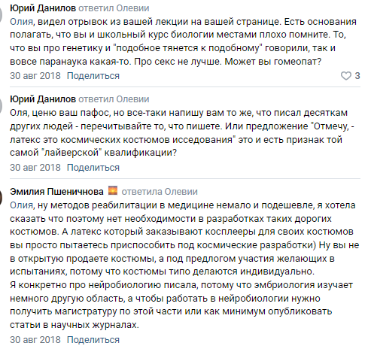Click 'ответила Олевии' in Эмилия's comment
This screenshot has height=349, width=371.
coord(160,192)
